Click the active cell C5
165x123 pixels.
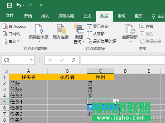100,101
